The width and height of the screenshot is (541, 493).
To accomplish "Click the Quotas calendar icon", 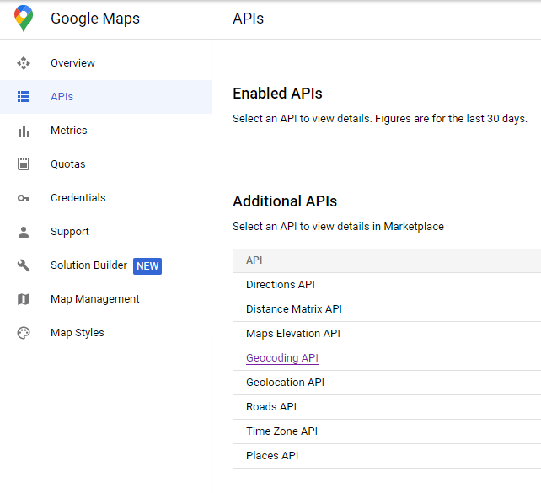I will coord(24,164).
